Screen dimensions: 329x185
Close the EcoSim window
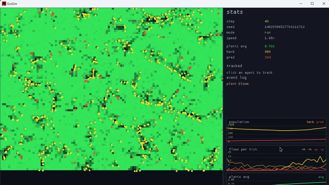(324, 4)
